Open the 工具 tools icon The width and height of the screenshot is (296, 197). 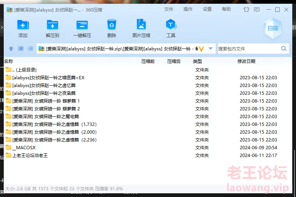(x=171, y=24)
